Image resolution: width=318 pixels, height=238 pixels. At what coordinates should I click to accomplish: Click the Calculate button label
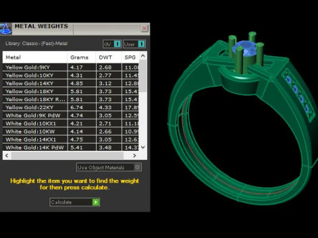click(x=62, y=202)
